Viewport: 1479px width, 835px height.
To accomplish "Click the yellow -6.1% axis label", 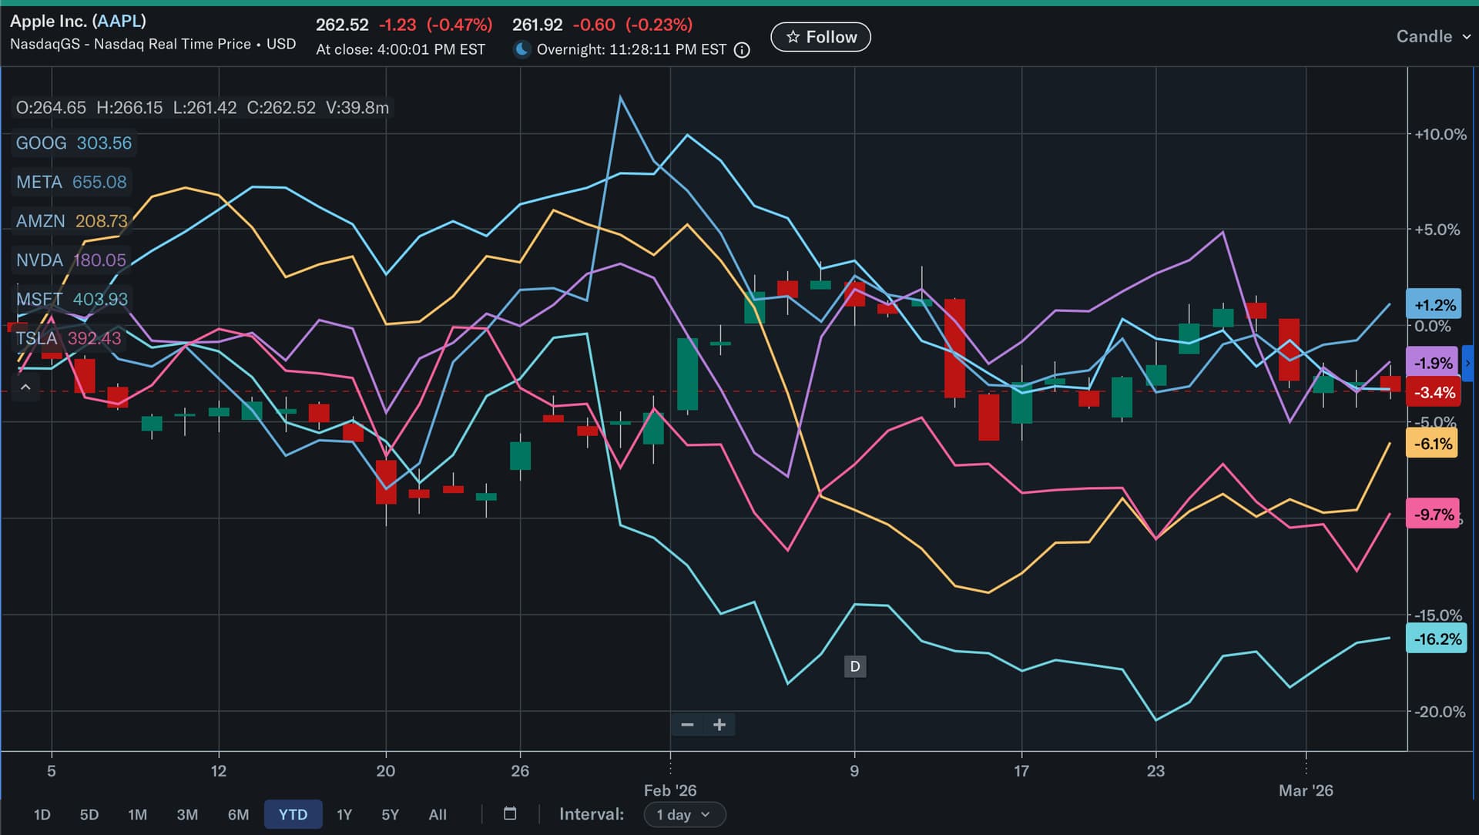I will click(1432, 444).
